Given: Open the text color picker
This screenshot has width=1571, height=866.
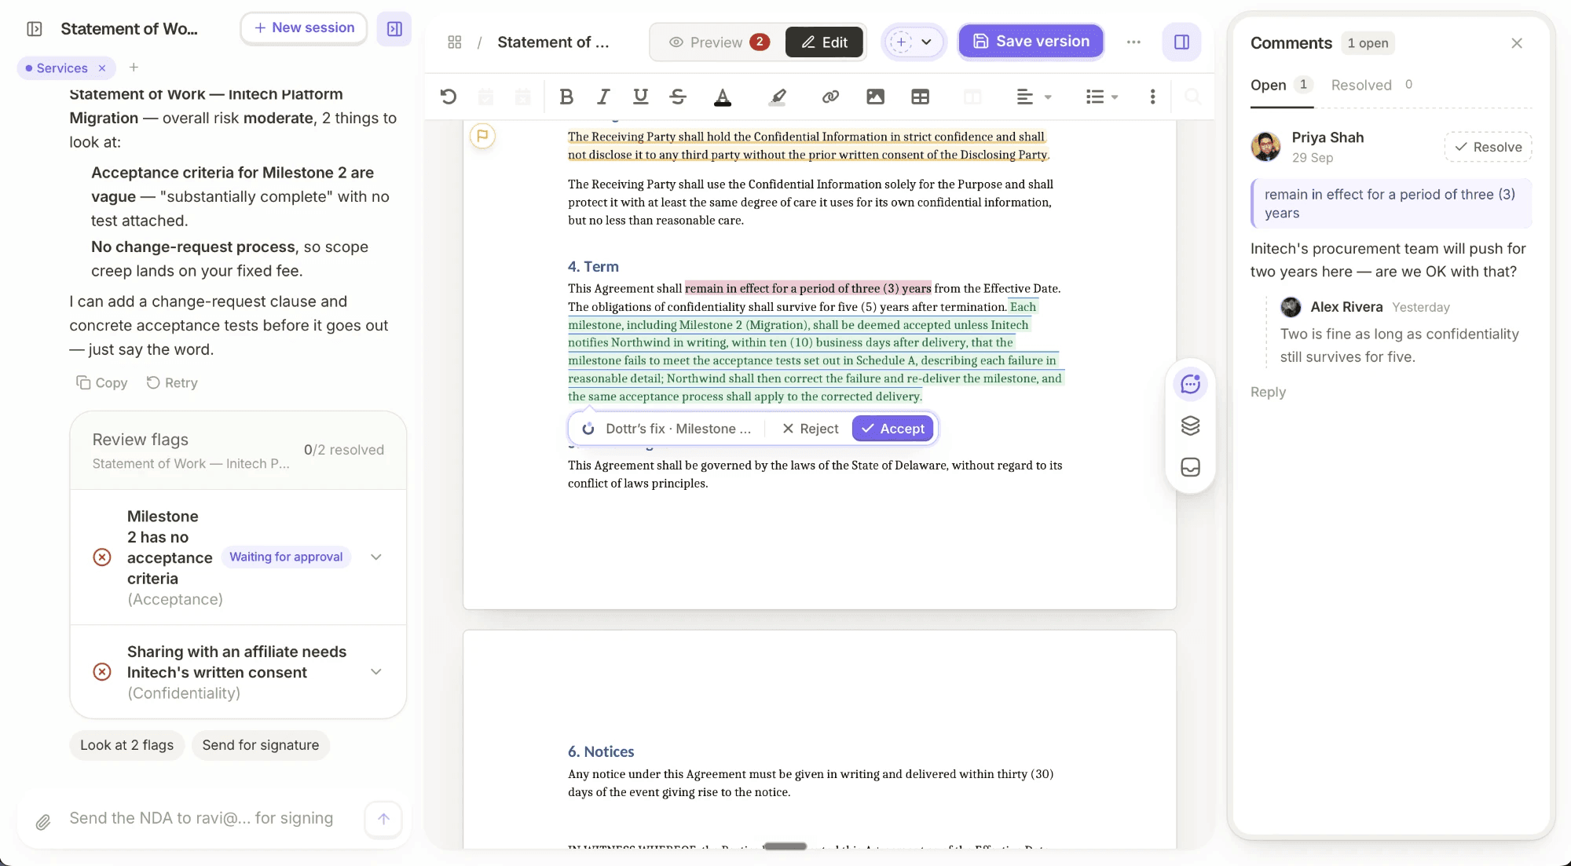Looking at the screenshot, I should pyautogui.click(x=723, y=97).
